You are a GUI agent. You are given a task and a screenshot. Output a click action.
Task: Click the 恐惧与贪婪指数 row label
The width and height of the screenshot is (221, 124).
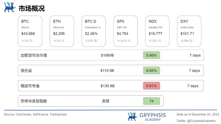34,101
